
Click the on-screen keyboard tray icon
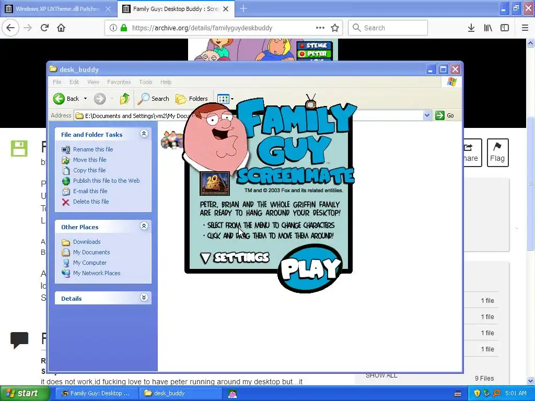[x=458, y=394]
